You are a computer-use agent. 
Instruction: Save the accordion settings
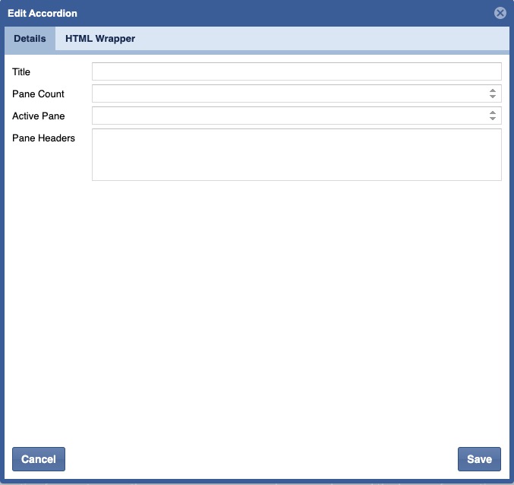(x=479, y=459)
